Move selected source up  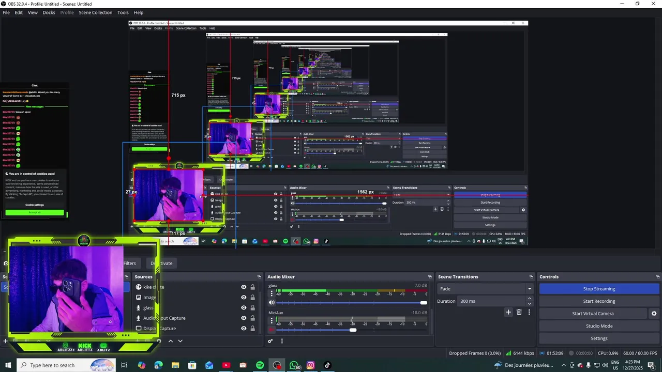[171, 341]
